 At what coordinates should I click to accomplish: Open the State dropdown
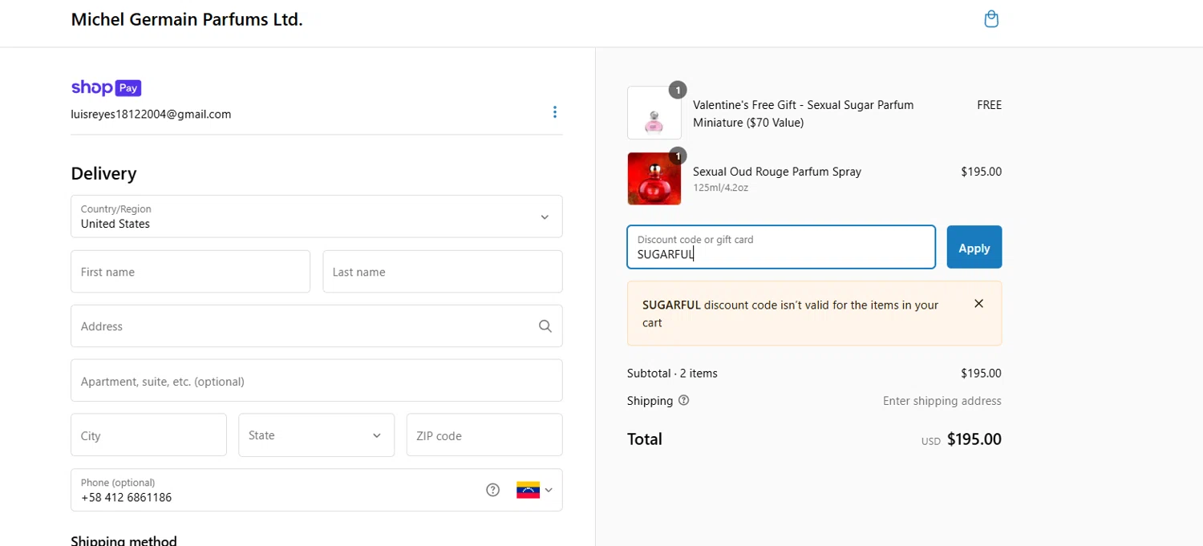point(317,435)
